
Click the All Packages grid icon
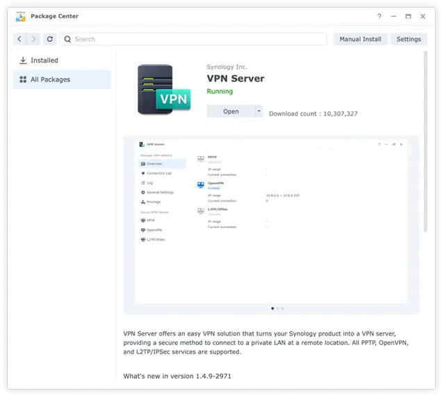(23, 79)
